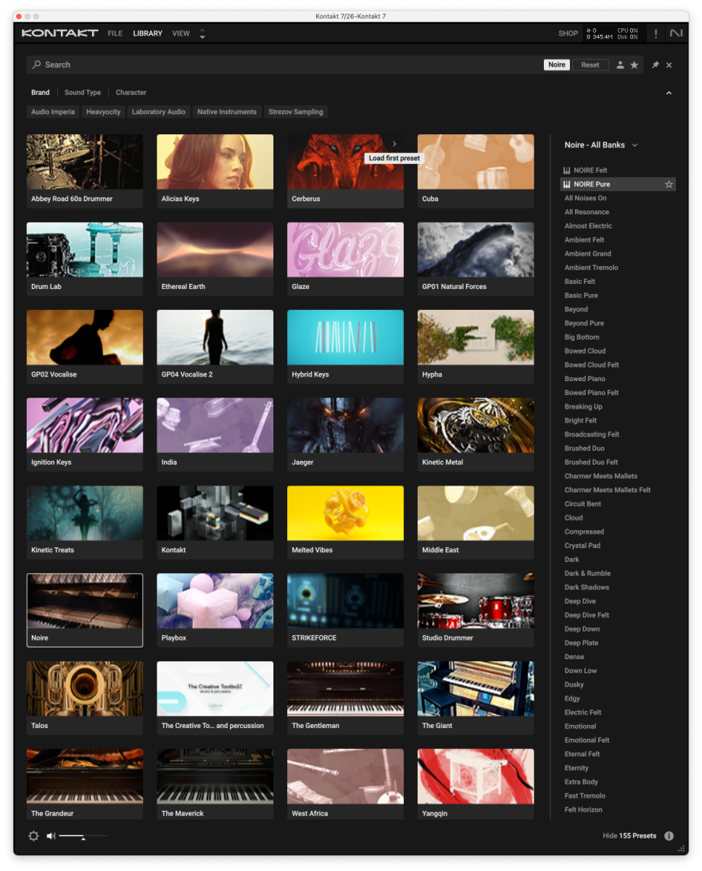Remove the Noire filter chip

(557, 65)
